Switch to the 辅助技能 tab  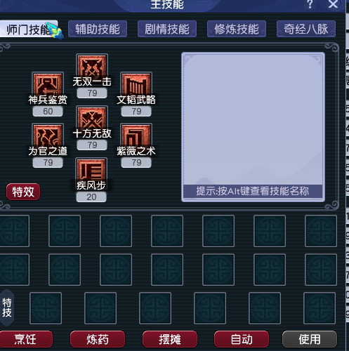(x=98, y=29)
